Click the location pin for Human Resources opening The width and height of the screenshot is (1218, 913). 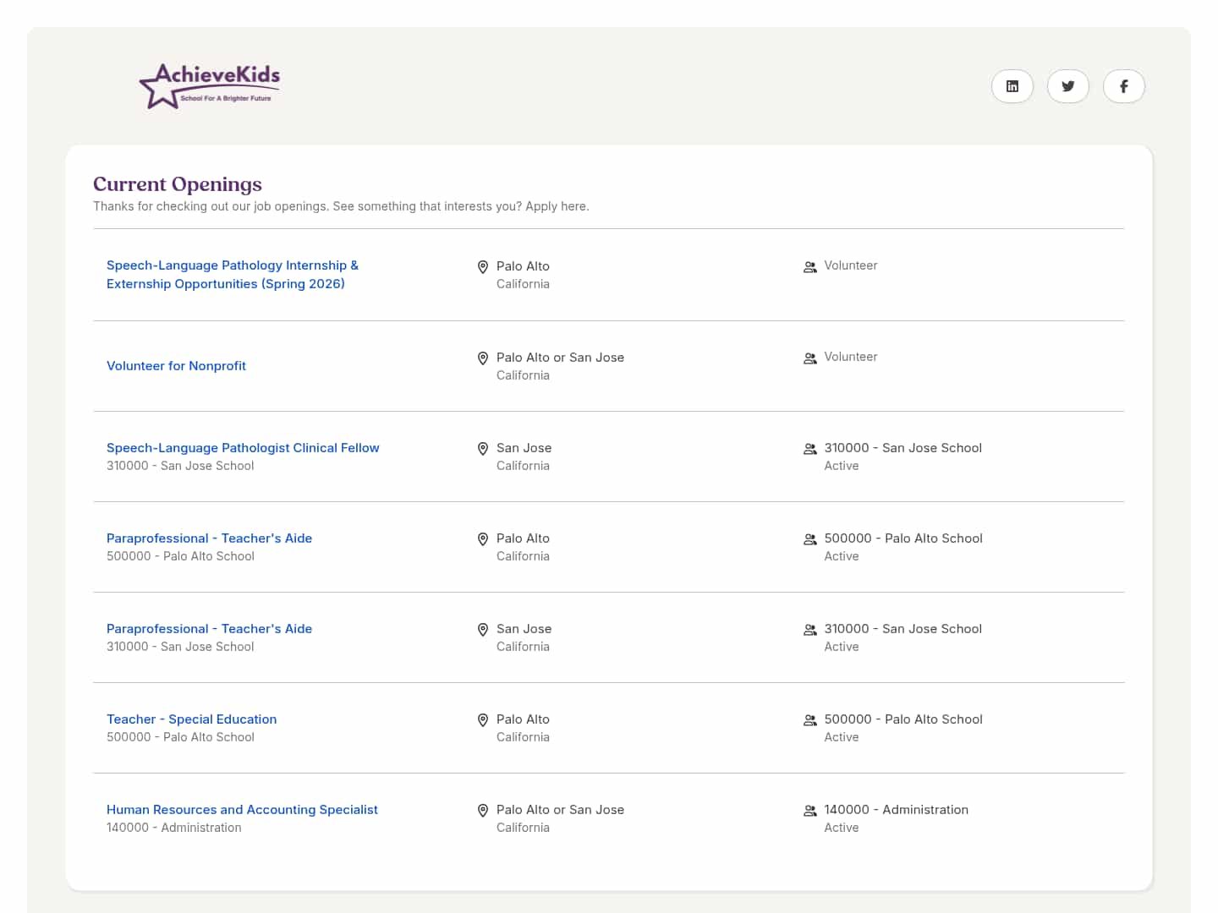(482, 811)
